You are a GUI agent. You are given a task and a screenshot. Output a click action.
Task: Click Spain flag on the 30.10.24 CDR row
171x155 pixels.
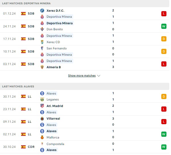point(23,147)
